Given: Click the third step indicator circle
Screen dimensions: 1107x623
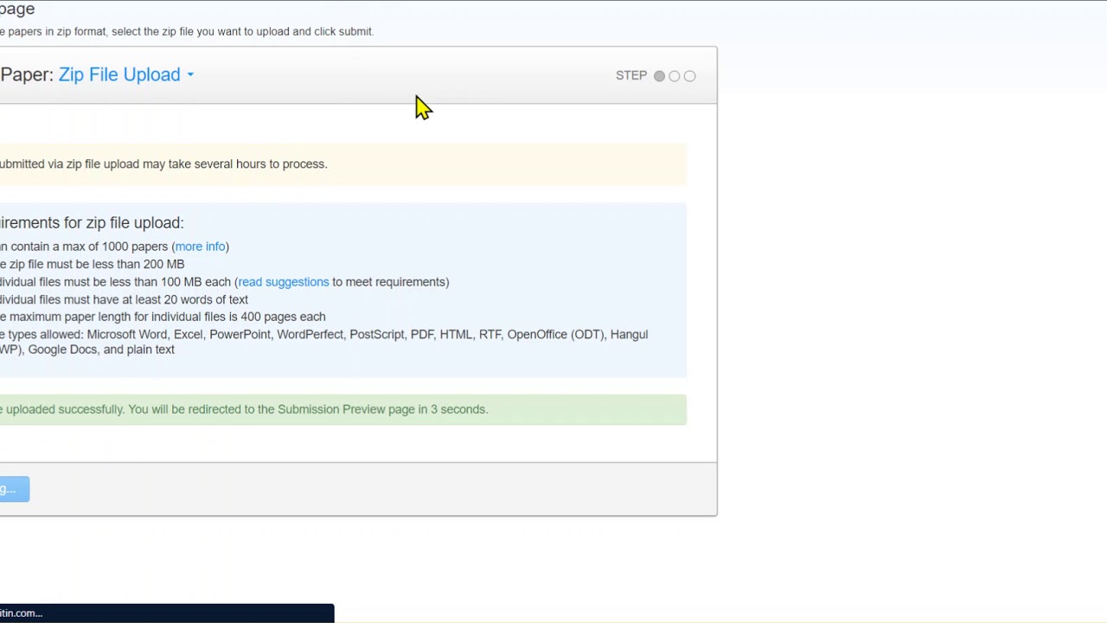Looking at the screenshot, I should (x=689, y=76).
